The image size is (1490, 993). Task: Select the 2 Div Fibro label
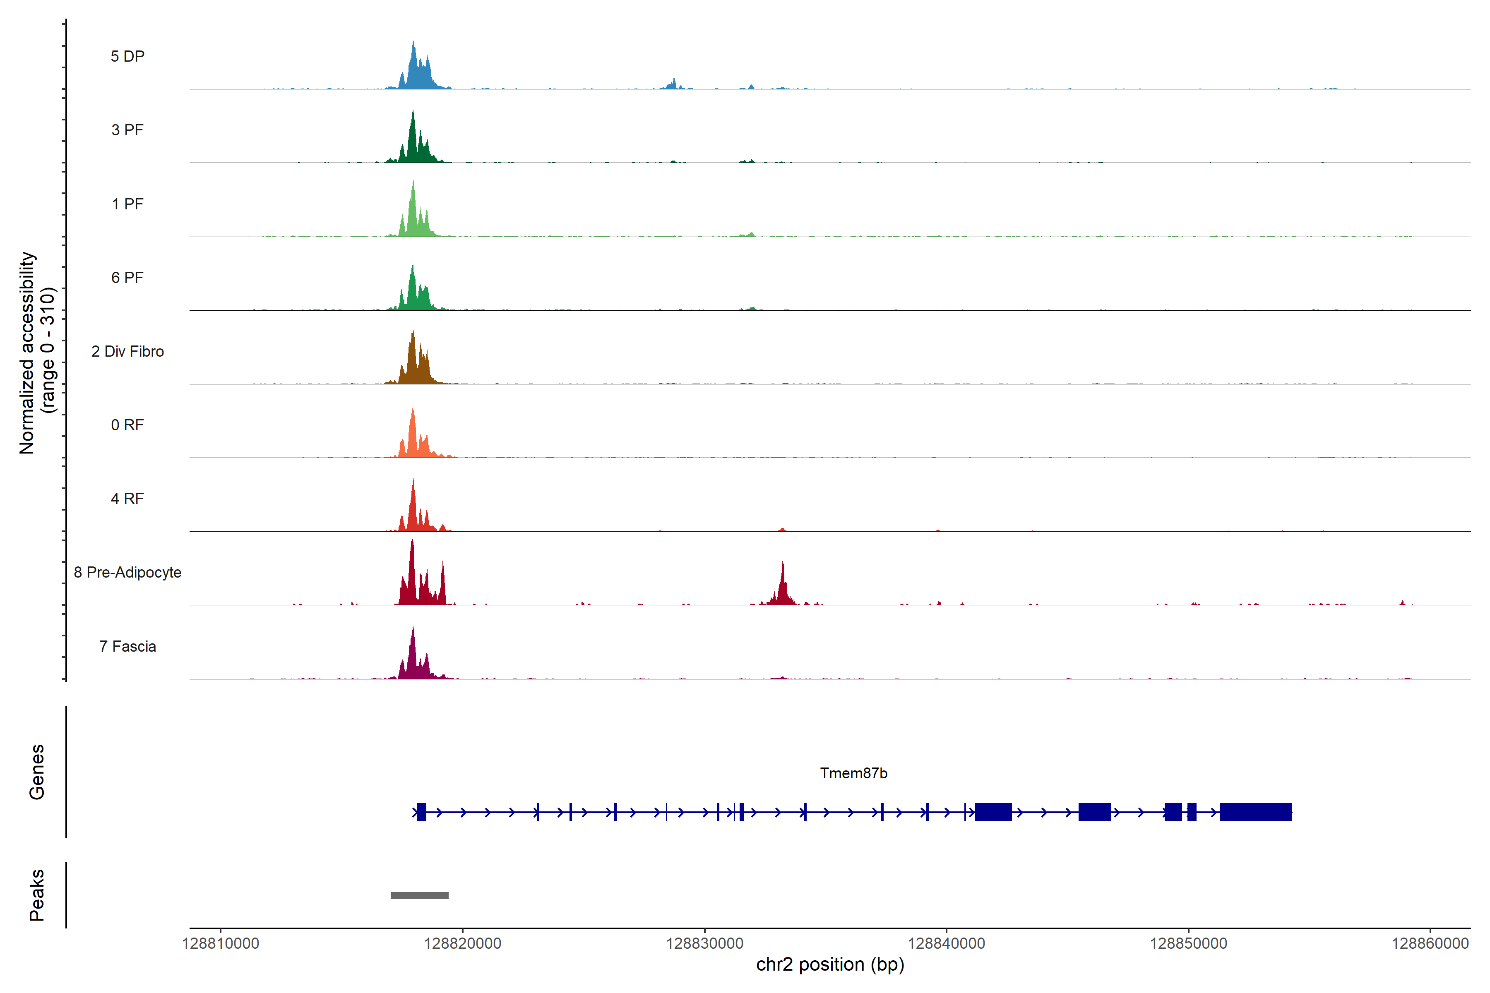(127, 351)
